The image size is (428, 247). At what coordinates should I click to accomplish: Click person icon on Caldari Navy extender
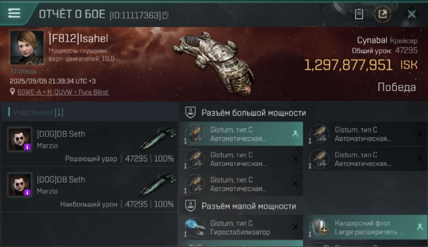[x=419, y=227]
